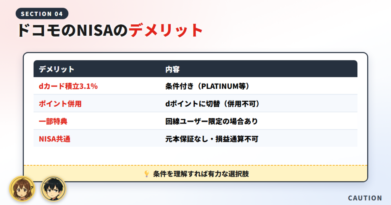Click the black-haired male character avatar

[53, 189]
